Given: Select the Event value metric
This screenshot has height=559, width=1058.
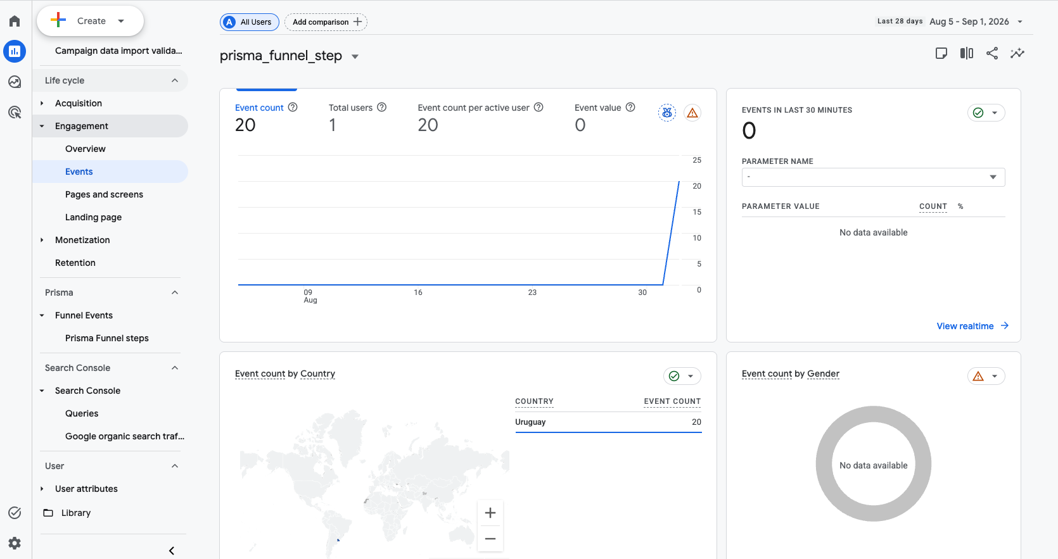Looking at the screenshot, I should [x=597, y=108].
